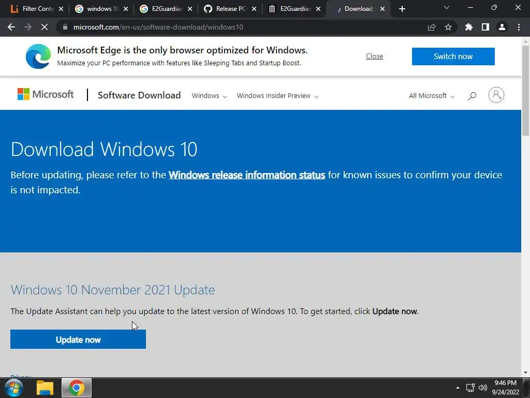Expand the Windows dropdown menu
The width and height of the screenshot is (530, 398).
click(209, 96)
